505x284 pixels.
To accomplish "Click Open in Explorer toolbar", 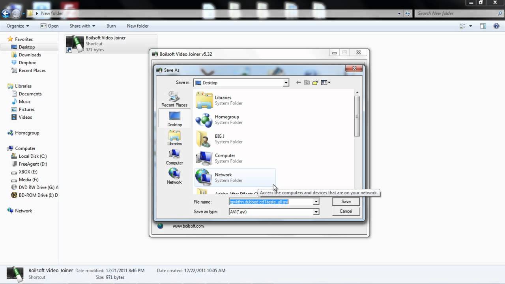I will (x=50, y=26).
